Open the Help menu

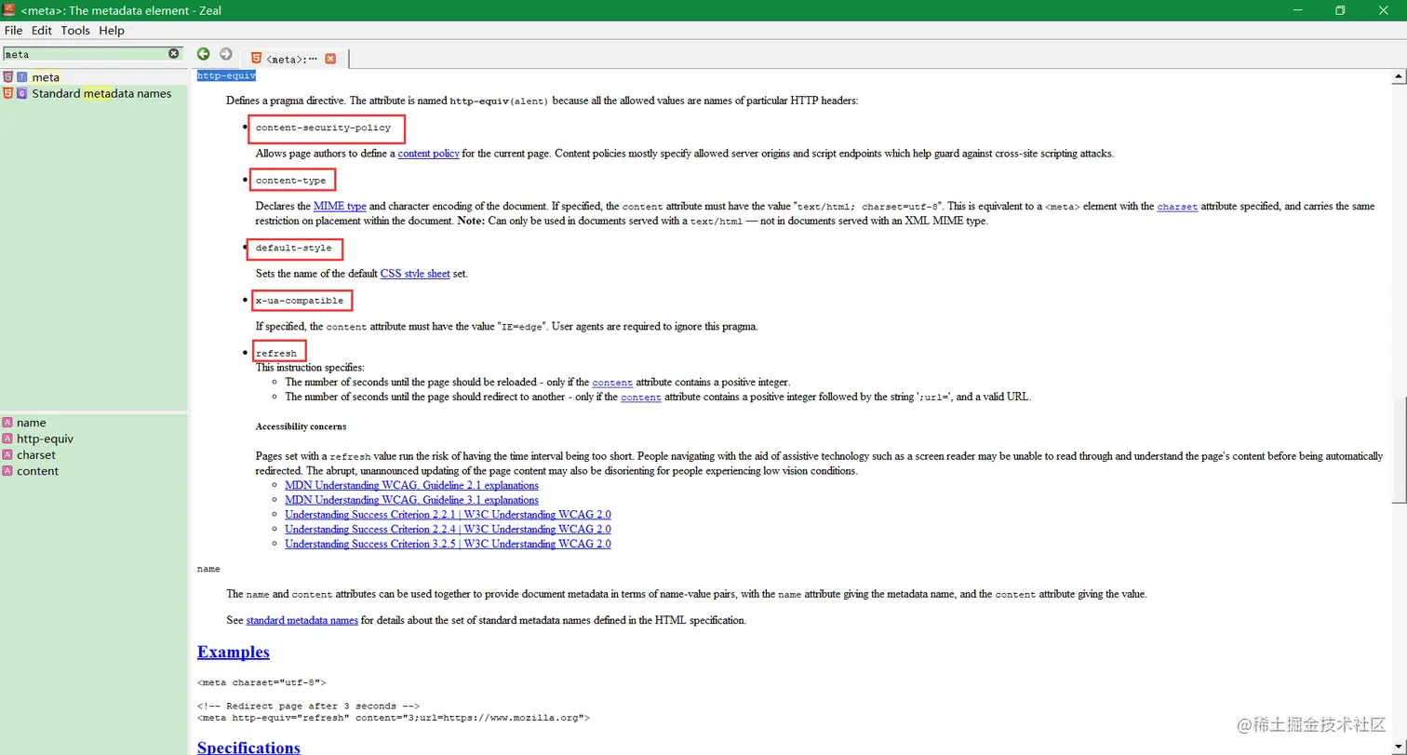point(112,31)
